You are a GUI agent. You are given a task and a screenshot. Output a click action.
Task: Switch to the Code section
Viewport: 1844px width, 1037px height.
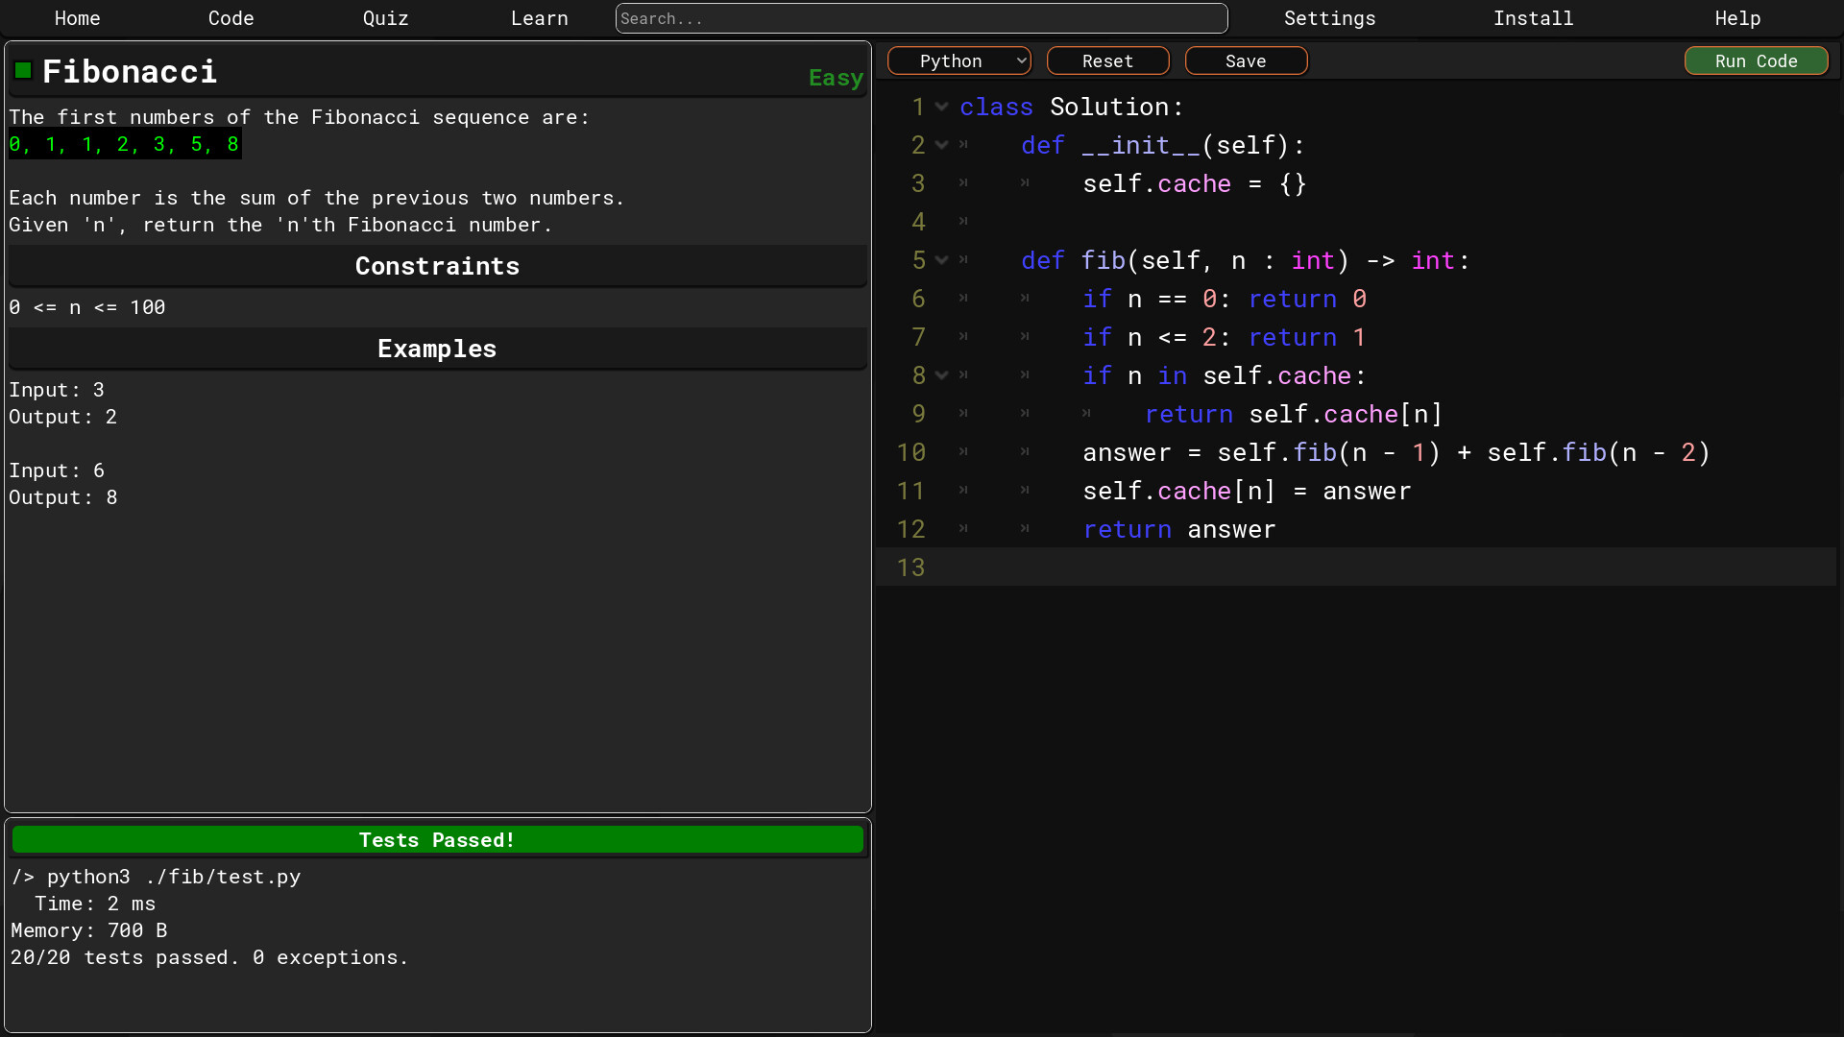click(230, 18)
